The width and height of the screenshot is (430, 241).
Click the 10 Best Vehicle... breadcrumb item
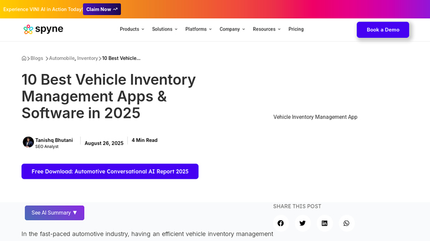pos(121,58)
